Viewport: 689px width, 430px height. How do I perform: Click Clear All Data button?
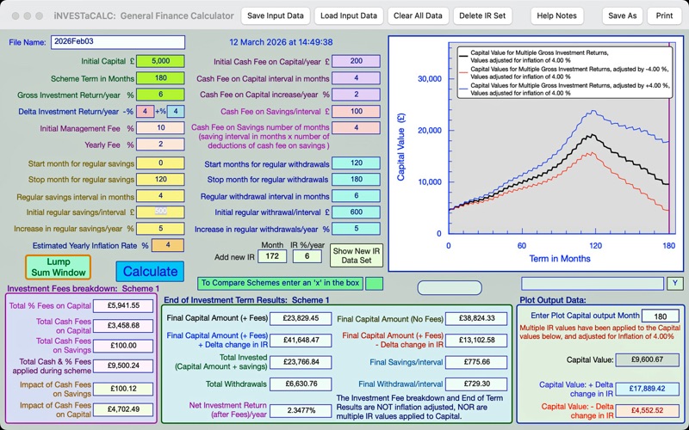pos(418,15)
